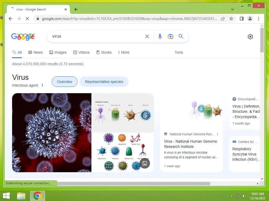The width and height of the screenshot is (269, 201).
Task: Open the large virus photo
Action: pos(52,133)
